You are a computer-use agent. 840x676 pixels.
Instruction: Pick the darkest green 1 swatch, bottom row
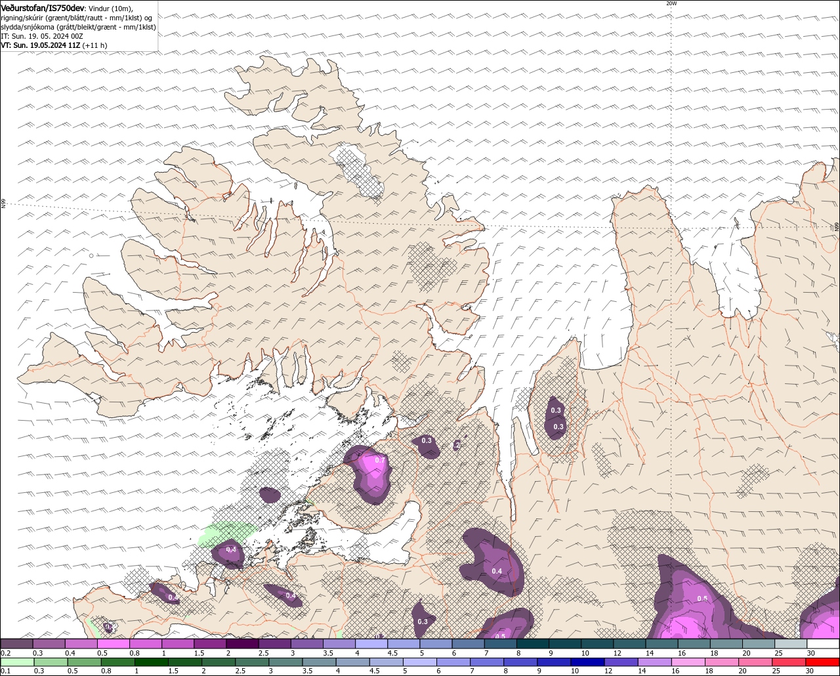click(x=151, y=662)
